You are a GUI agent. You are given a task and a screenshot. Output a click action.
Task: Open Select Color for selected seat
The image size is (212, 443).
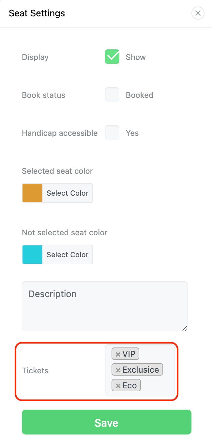[x=68, y=193]
